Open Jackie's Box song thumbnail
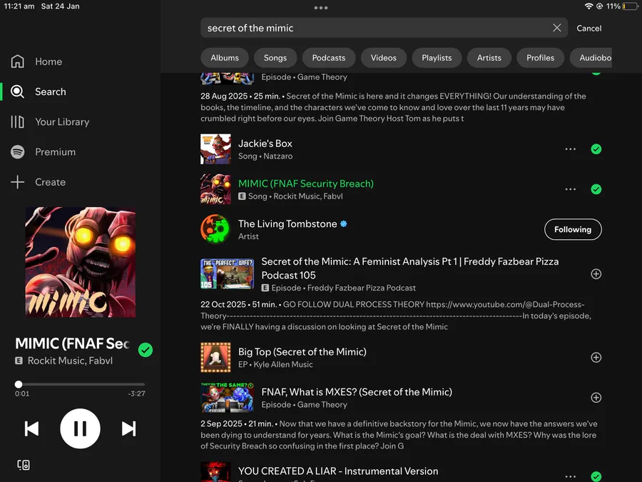The image size is (642, 482). [x=215, y=149]
